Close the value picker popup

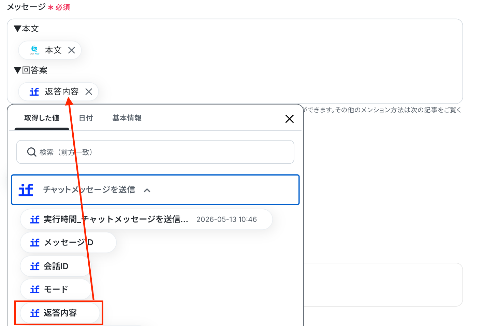[x=289, y=119]
